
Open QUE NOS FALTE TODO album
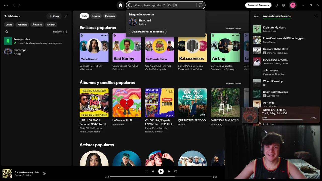click(192, 107)
